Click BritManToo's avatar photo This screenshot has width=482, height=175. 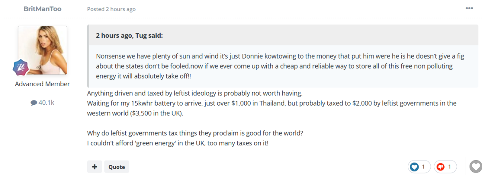43,50
